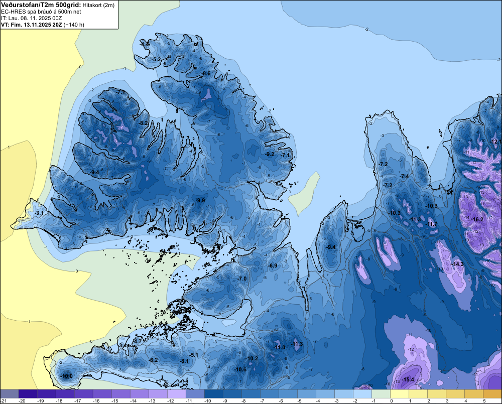Pick the yellow legend swatch above 3

[455, 394]
